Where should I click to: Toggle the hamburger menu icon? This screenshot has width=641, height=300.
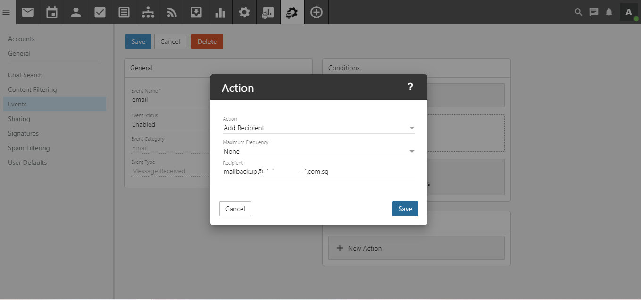pyautogui.click(x=6, y=12)
